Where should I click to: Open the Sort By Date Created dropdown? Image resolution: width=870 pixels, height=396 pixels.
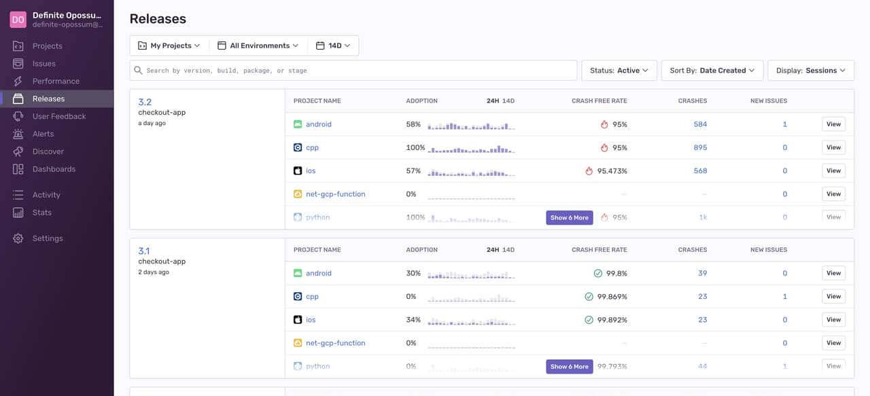click(712, 71)
